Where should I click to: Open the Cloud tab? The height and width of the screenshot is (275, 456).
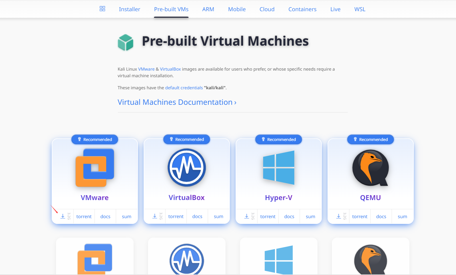coord(267,9)
